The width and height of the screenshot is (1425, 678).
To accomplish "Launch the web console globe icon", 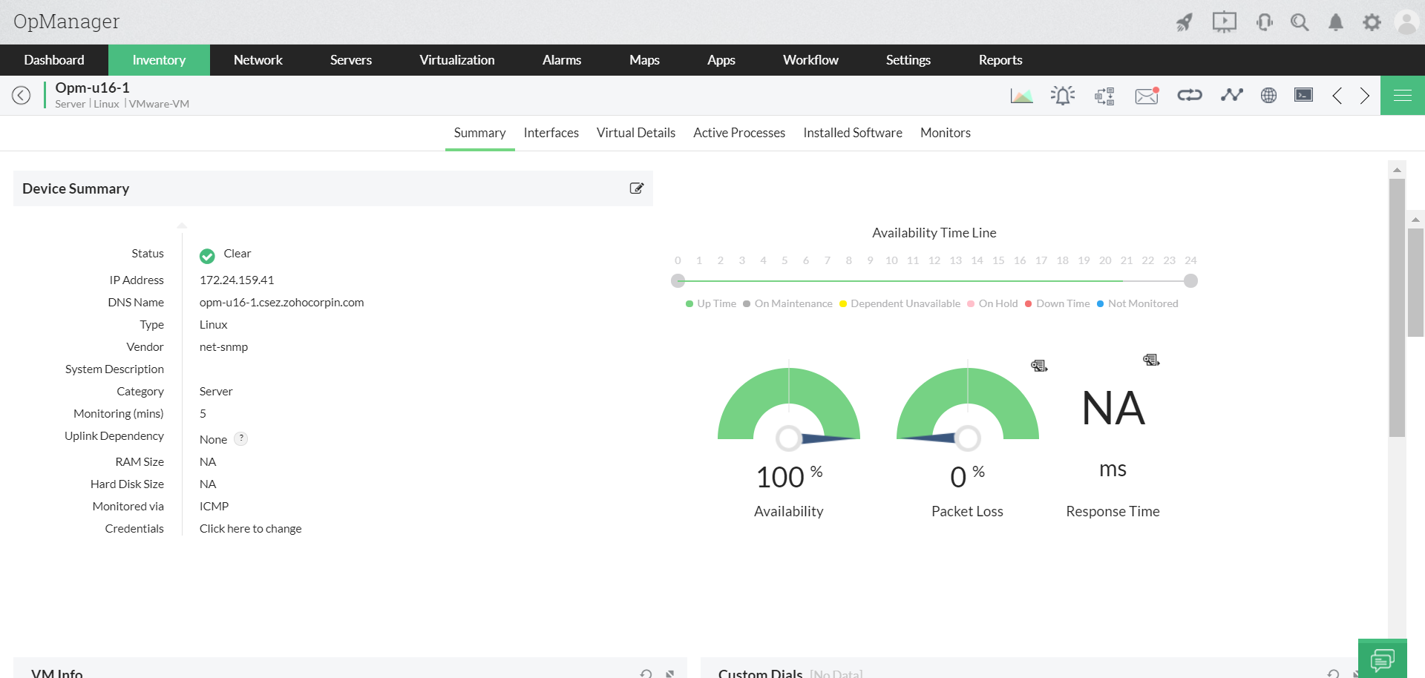I will (1268, 95).
